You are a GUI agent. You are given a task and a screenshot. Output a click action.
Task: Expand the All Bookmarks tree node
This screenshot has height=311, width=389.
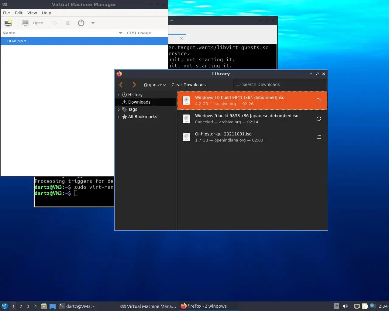coord(119,117)
